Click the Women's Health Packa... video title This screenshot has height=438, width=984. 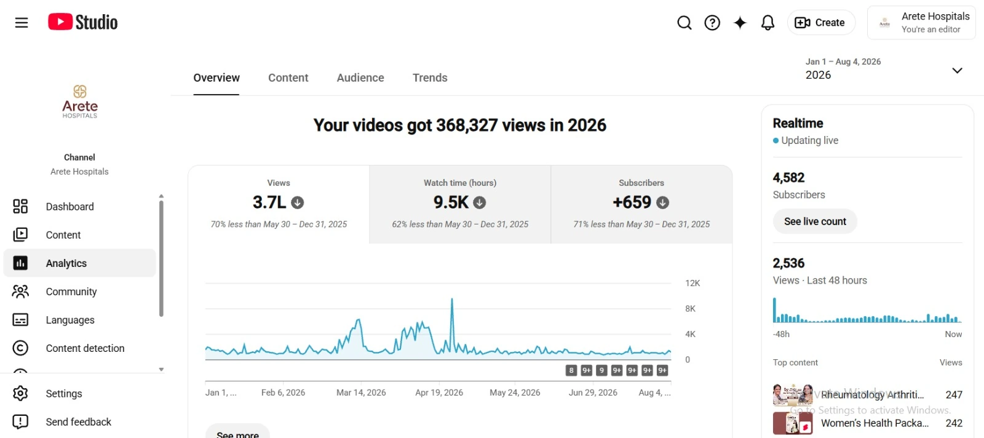875,423
